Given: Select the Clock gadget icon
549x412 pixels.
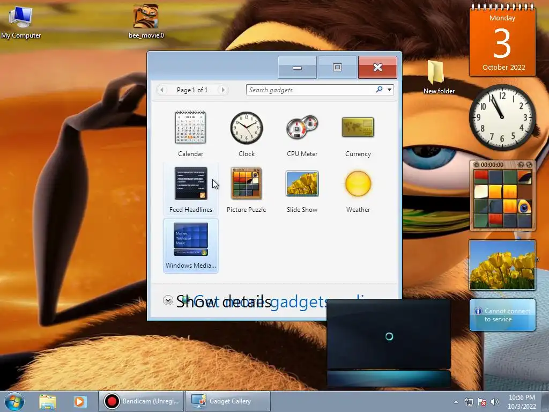Looking at the screenshot, I should click(247, 128).
